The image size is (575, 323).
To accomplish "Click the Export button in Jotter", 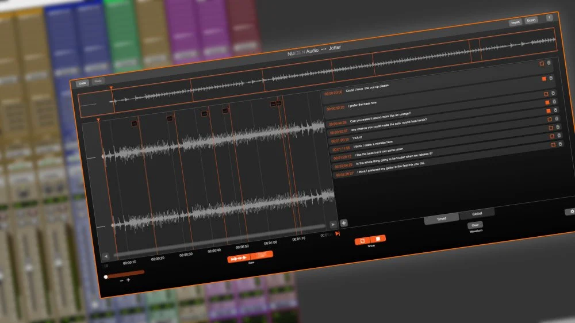I will point(531,20).
